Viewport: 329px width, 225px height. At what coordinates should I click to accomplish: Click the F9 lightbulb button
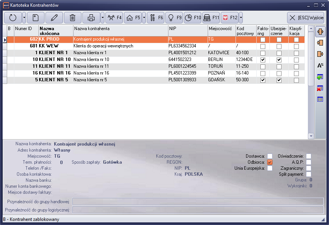(x=174, y=17)
